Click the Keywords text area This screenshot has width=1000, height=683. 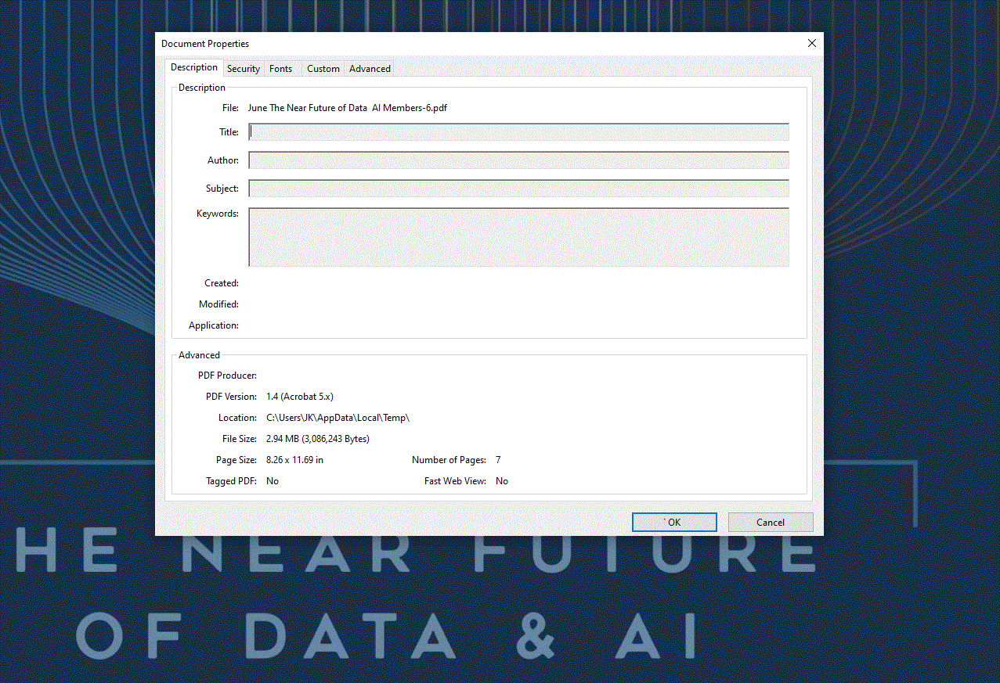pyautogui.click(x=518, y=237)
